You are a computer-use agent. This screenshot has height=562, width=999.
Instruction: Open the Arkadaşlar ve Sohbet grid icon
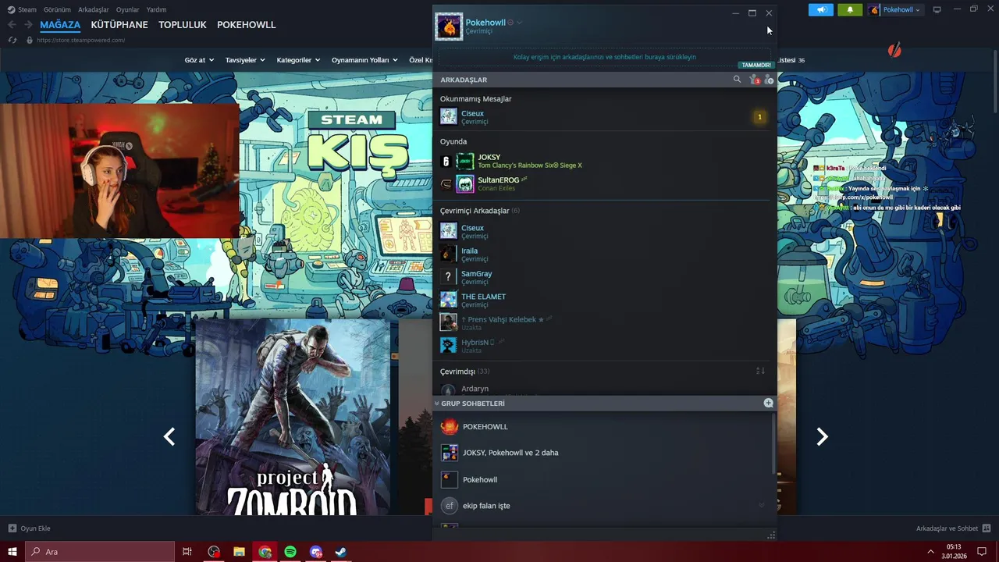987,528
